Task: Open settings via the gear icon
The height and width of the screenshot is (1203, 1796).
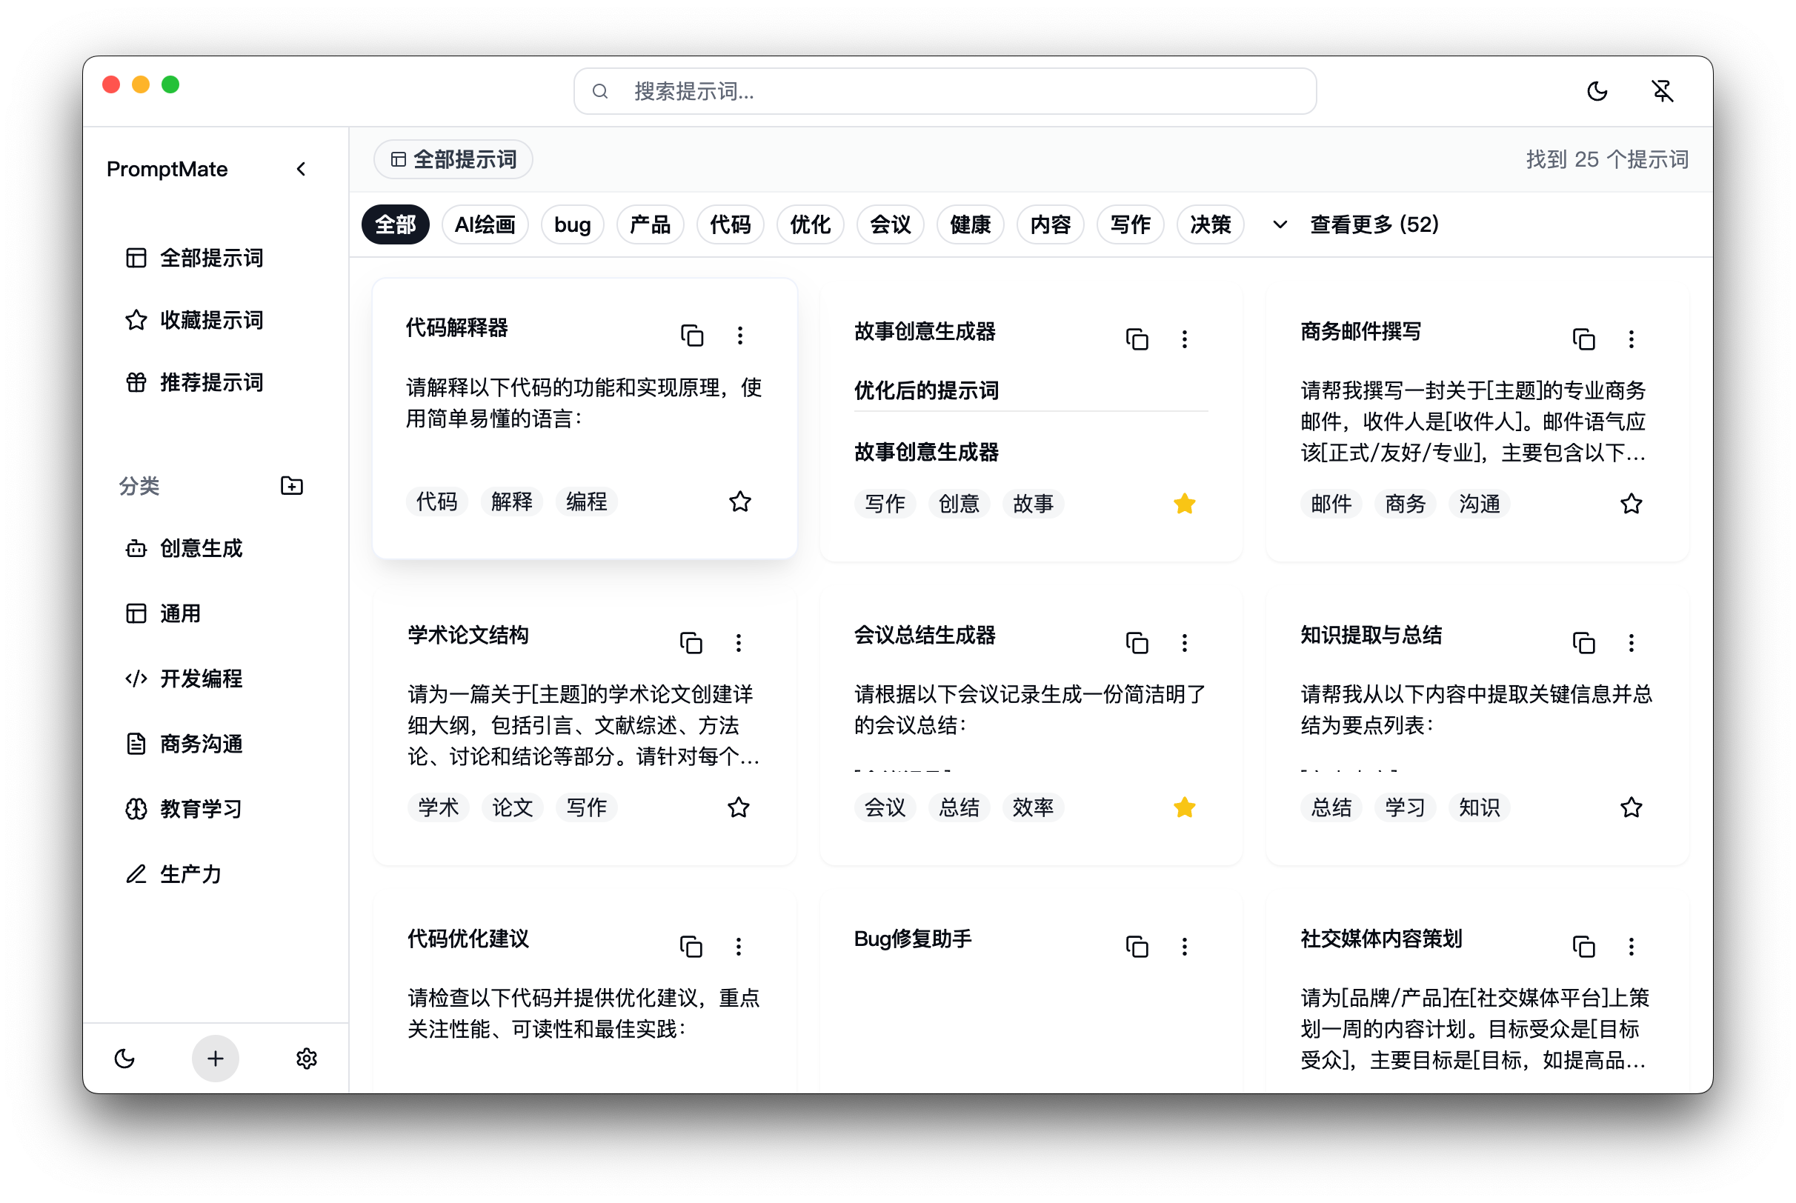Action: tap(307, 1059)
